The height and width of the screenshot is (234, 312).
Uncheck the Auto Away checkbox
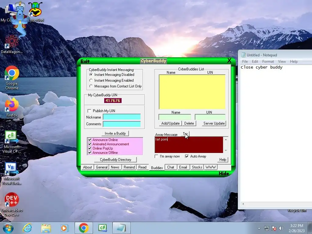(187, 156)
